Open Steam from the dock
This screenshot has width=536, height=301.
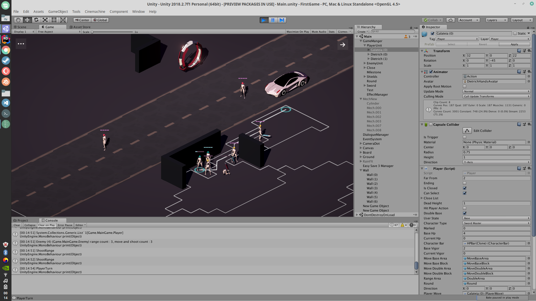tap(6, 60)
